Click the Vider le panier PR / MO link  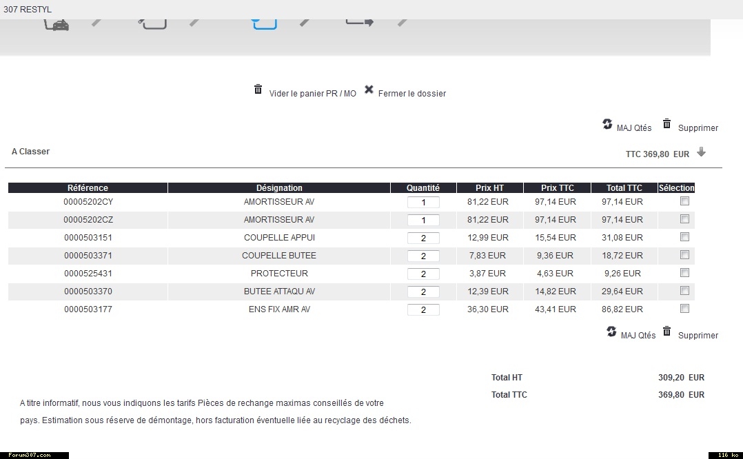pyautogui.click(x=313, y=94)
